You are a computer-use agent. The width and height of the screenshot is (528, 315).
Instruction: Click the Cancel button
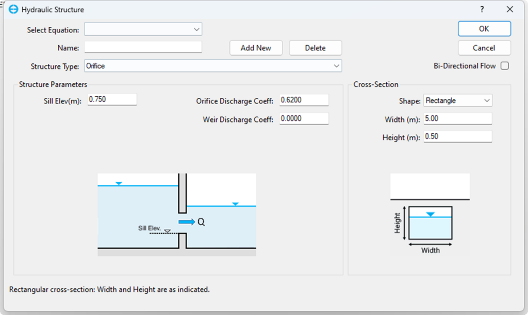coord(484,48)
